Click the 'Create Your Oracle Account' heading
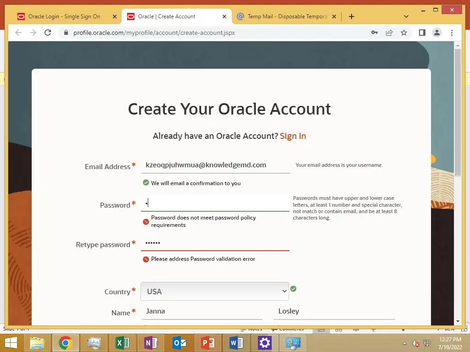The height and width of the screenshot is (352, 470). coord(229,109)
